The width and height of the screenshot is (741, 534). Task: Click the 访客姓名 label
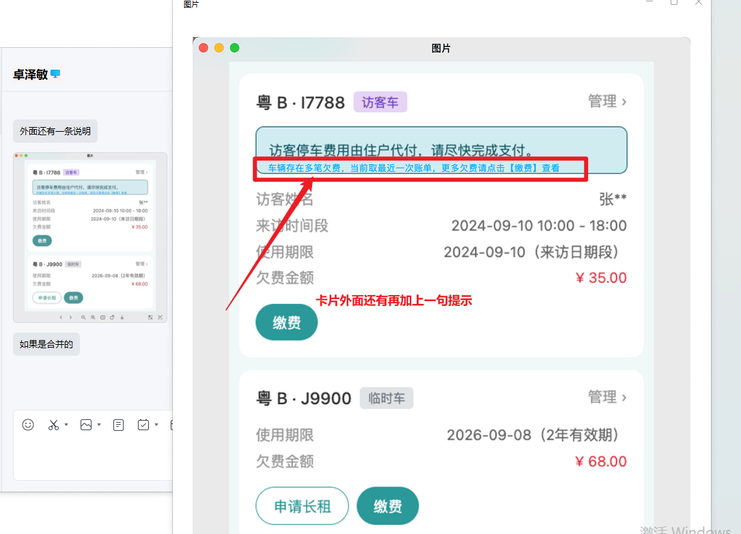click(285, 199)
